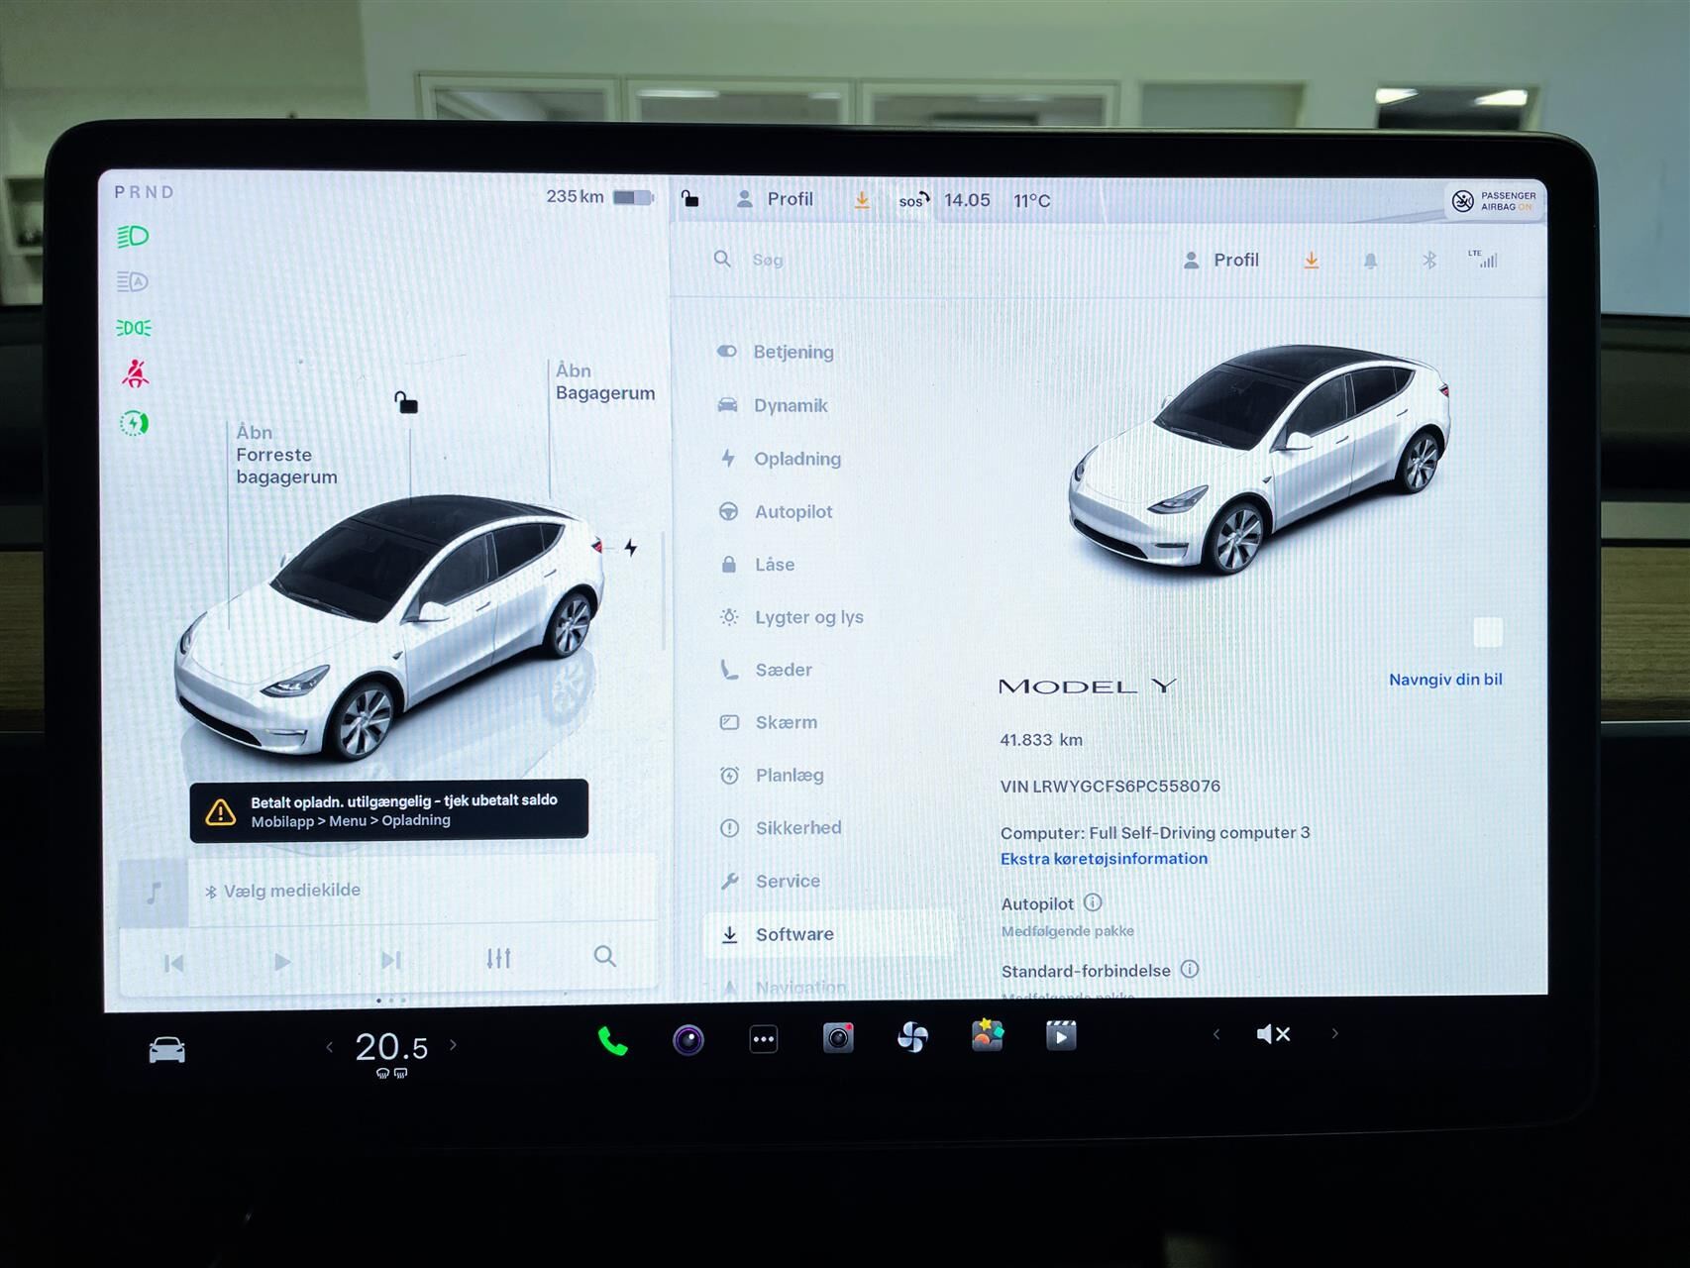Click the Navngiv din bil link
The height and width of the screenshot is (1268, 1690).
pos(1445,680)
